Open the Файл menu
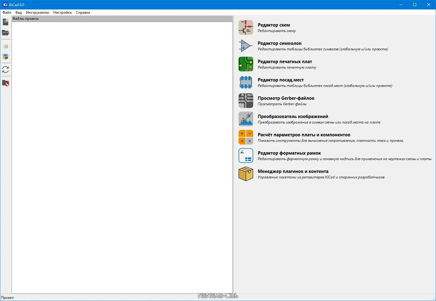The height and width of the screenshot is (301, 436). coord(7,13)
